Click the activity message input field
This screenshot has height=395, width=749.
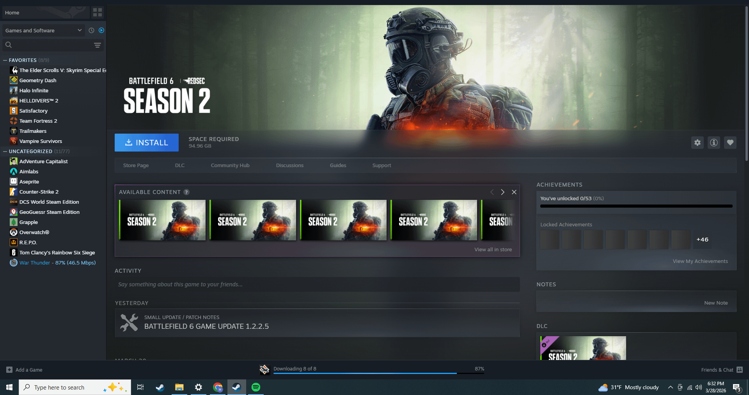point(317,284)
